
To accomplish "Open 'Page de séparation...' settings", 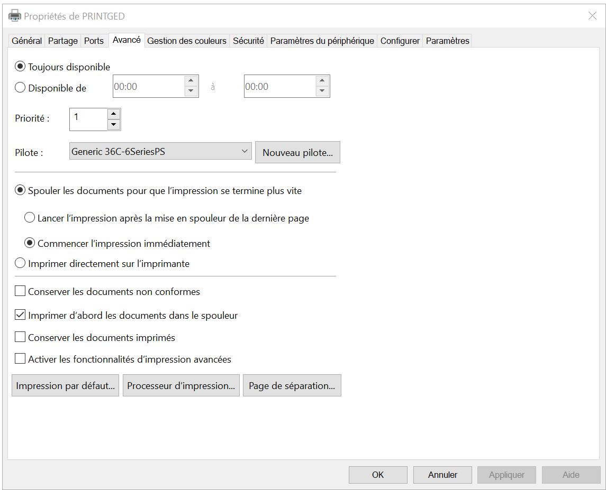I will pyautogui.click(x=292, y=386).
